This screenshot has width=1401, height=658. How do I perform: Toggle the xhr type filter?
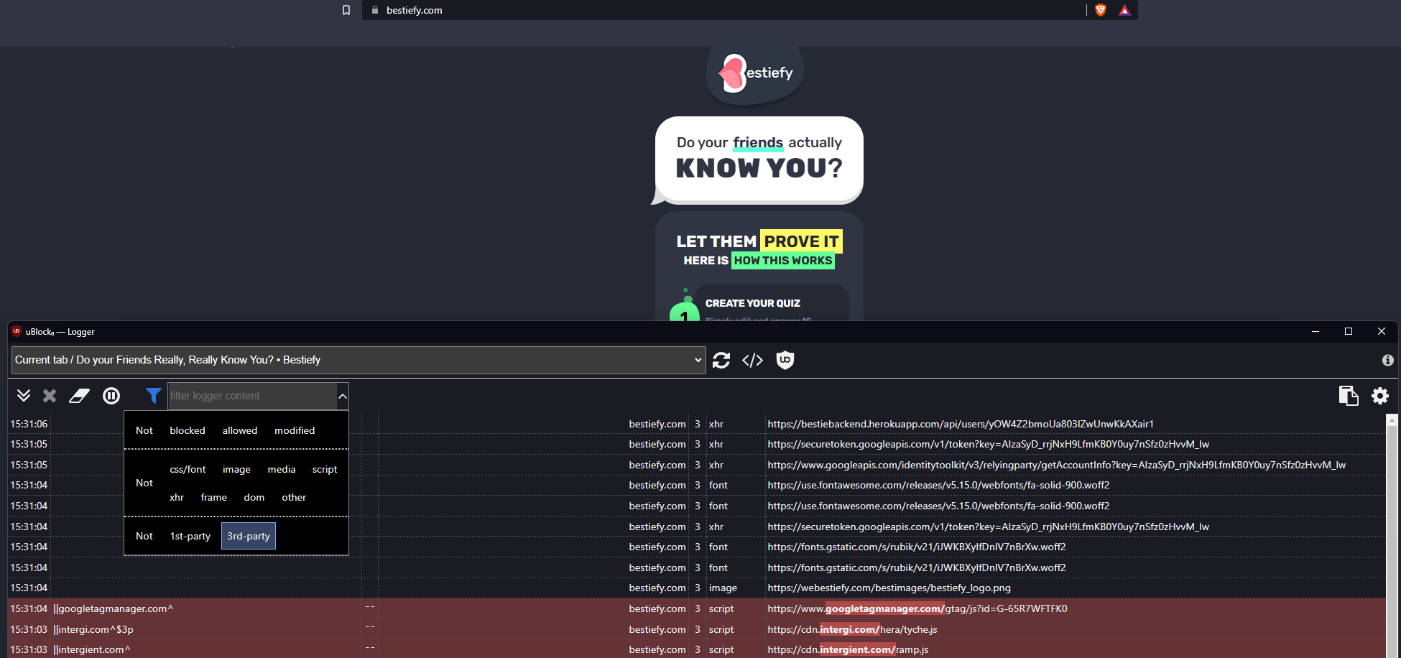click(177, 497)
